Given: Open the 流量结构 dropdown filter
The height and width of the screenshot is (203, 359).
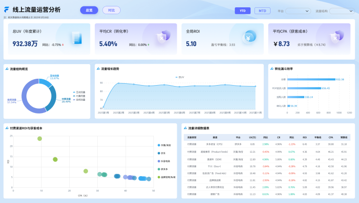Looking at the screenshot, I should 341,11.
